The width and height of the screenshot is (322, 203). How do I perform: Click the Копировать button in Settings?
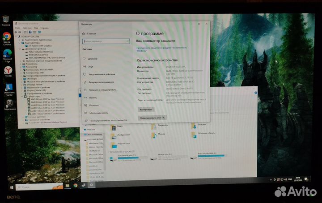146,110
